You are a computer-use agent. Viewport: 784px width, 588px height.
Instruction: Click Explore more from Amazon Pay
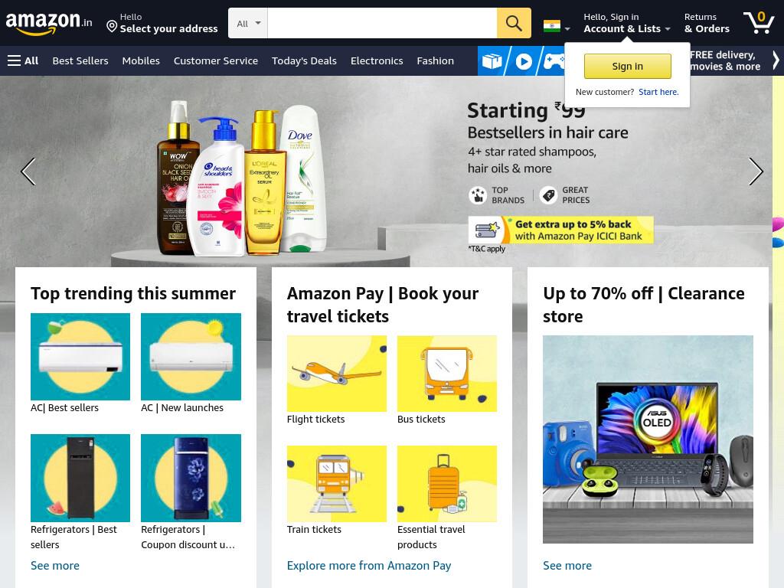(369, 566)
